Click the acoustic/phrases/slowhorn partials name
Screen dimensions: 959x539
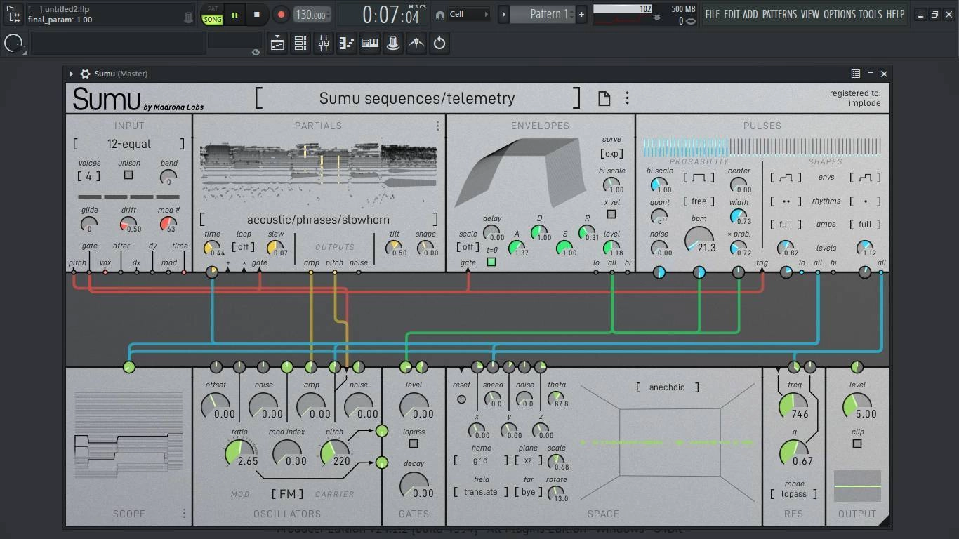tap(318, 220)
